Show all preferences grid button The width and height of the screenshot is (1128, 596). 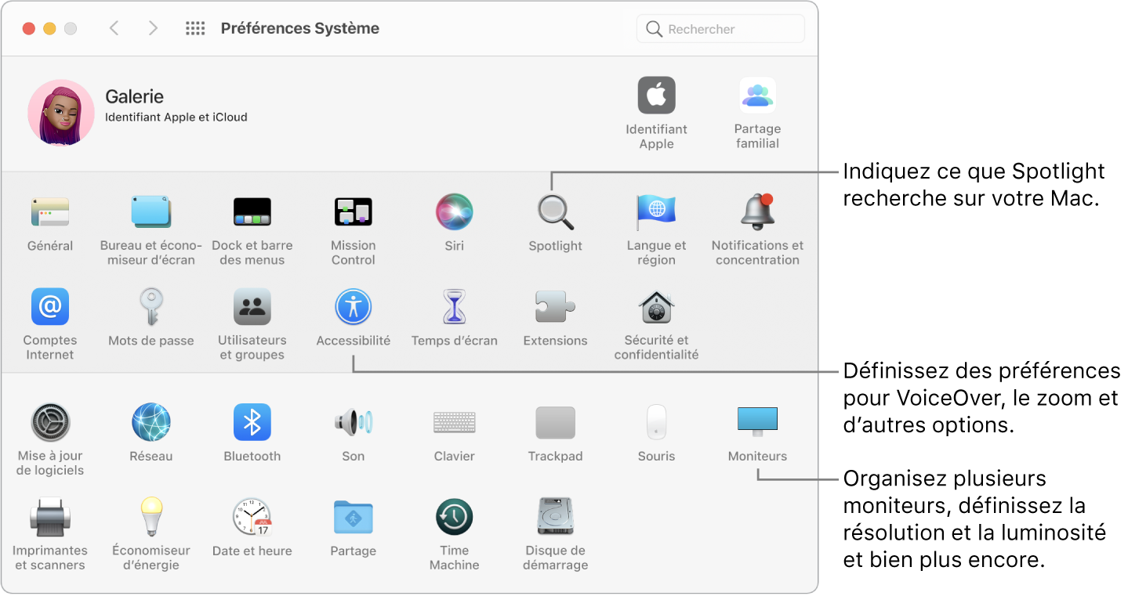click(x=195, y=29)
